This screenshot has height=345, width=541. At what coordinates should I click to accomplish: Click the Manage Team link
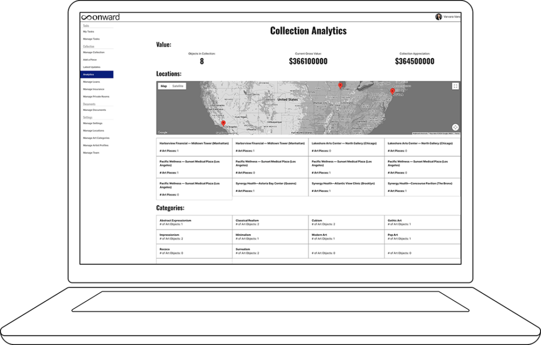click(91, 153)
